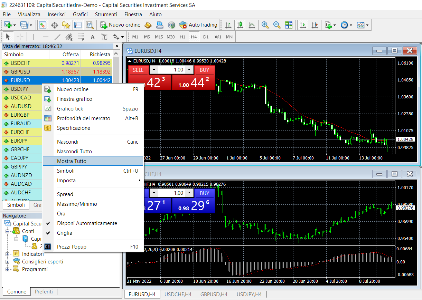The width and height of the screenshot is (422, 300).
Task: Open Profondità del mercato menu entry
Action: (x=93, y=118)
